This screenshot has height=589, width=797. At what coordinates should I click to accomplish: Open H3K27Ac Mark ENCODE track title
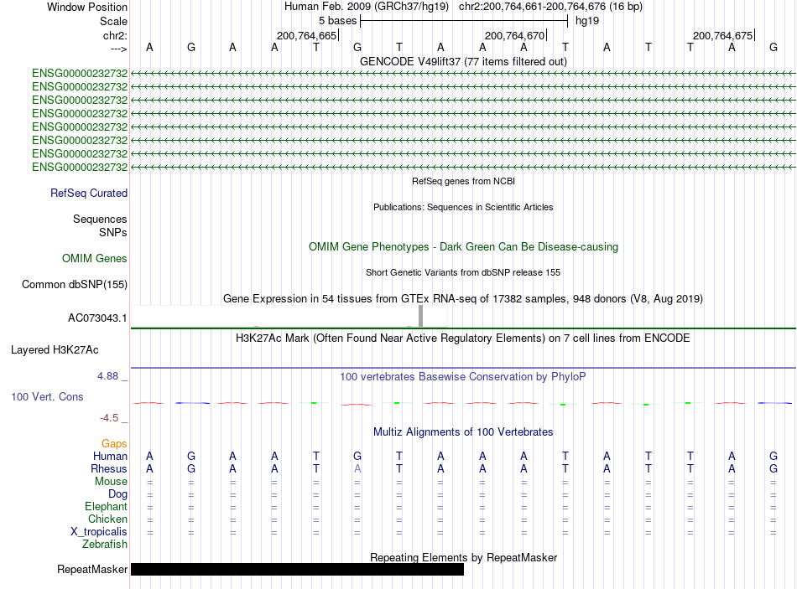pyautogui.click(x=463, y=338)
